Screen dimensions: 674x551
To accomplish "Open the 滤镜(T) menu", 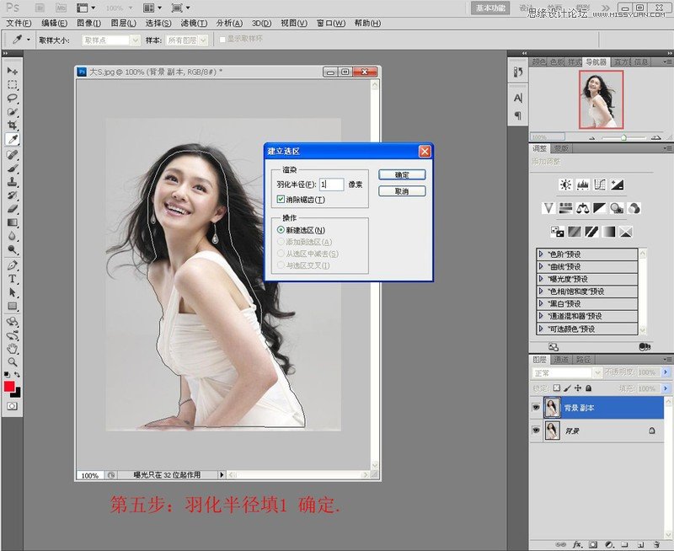I will coord(193,23).
